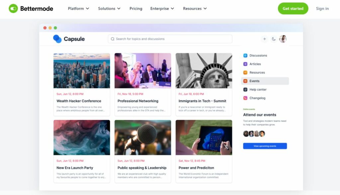Click the Help center sidebar icon
340x195 pixels.
click(245, 89)
